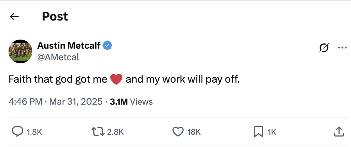The image size is (351, 147).
Task: Click the blue verified badge
Action: pyautogui.click(x=108, y=45)
